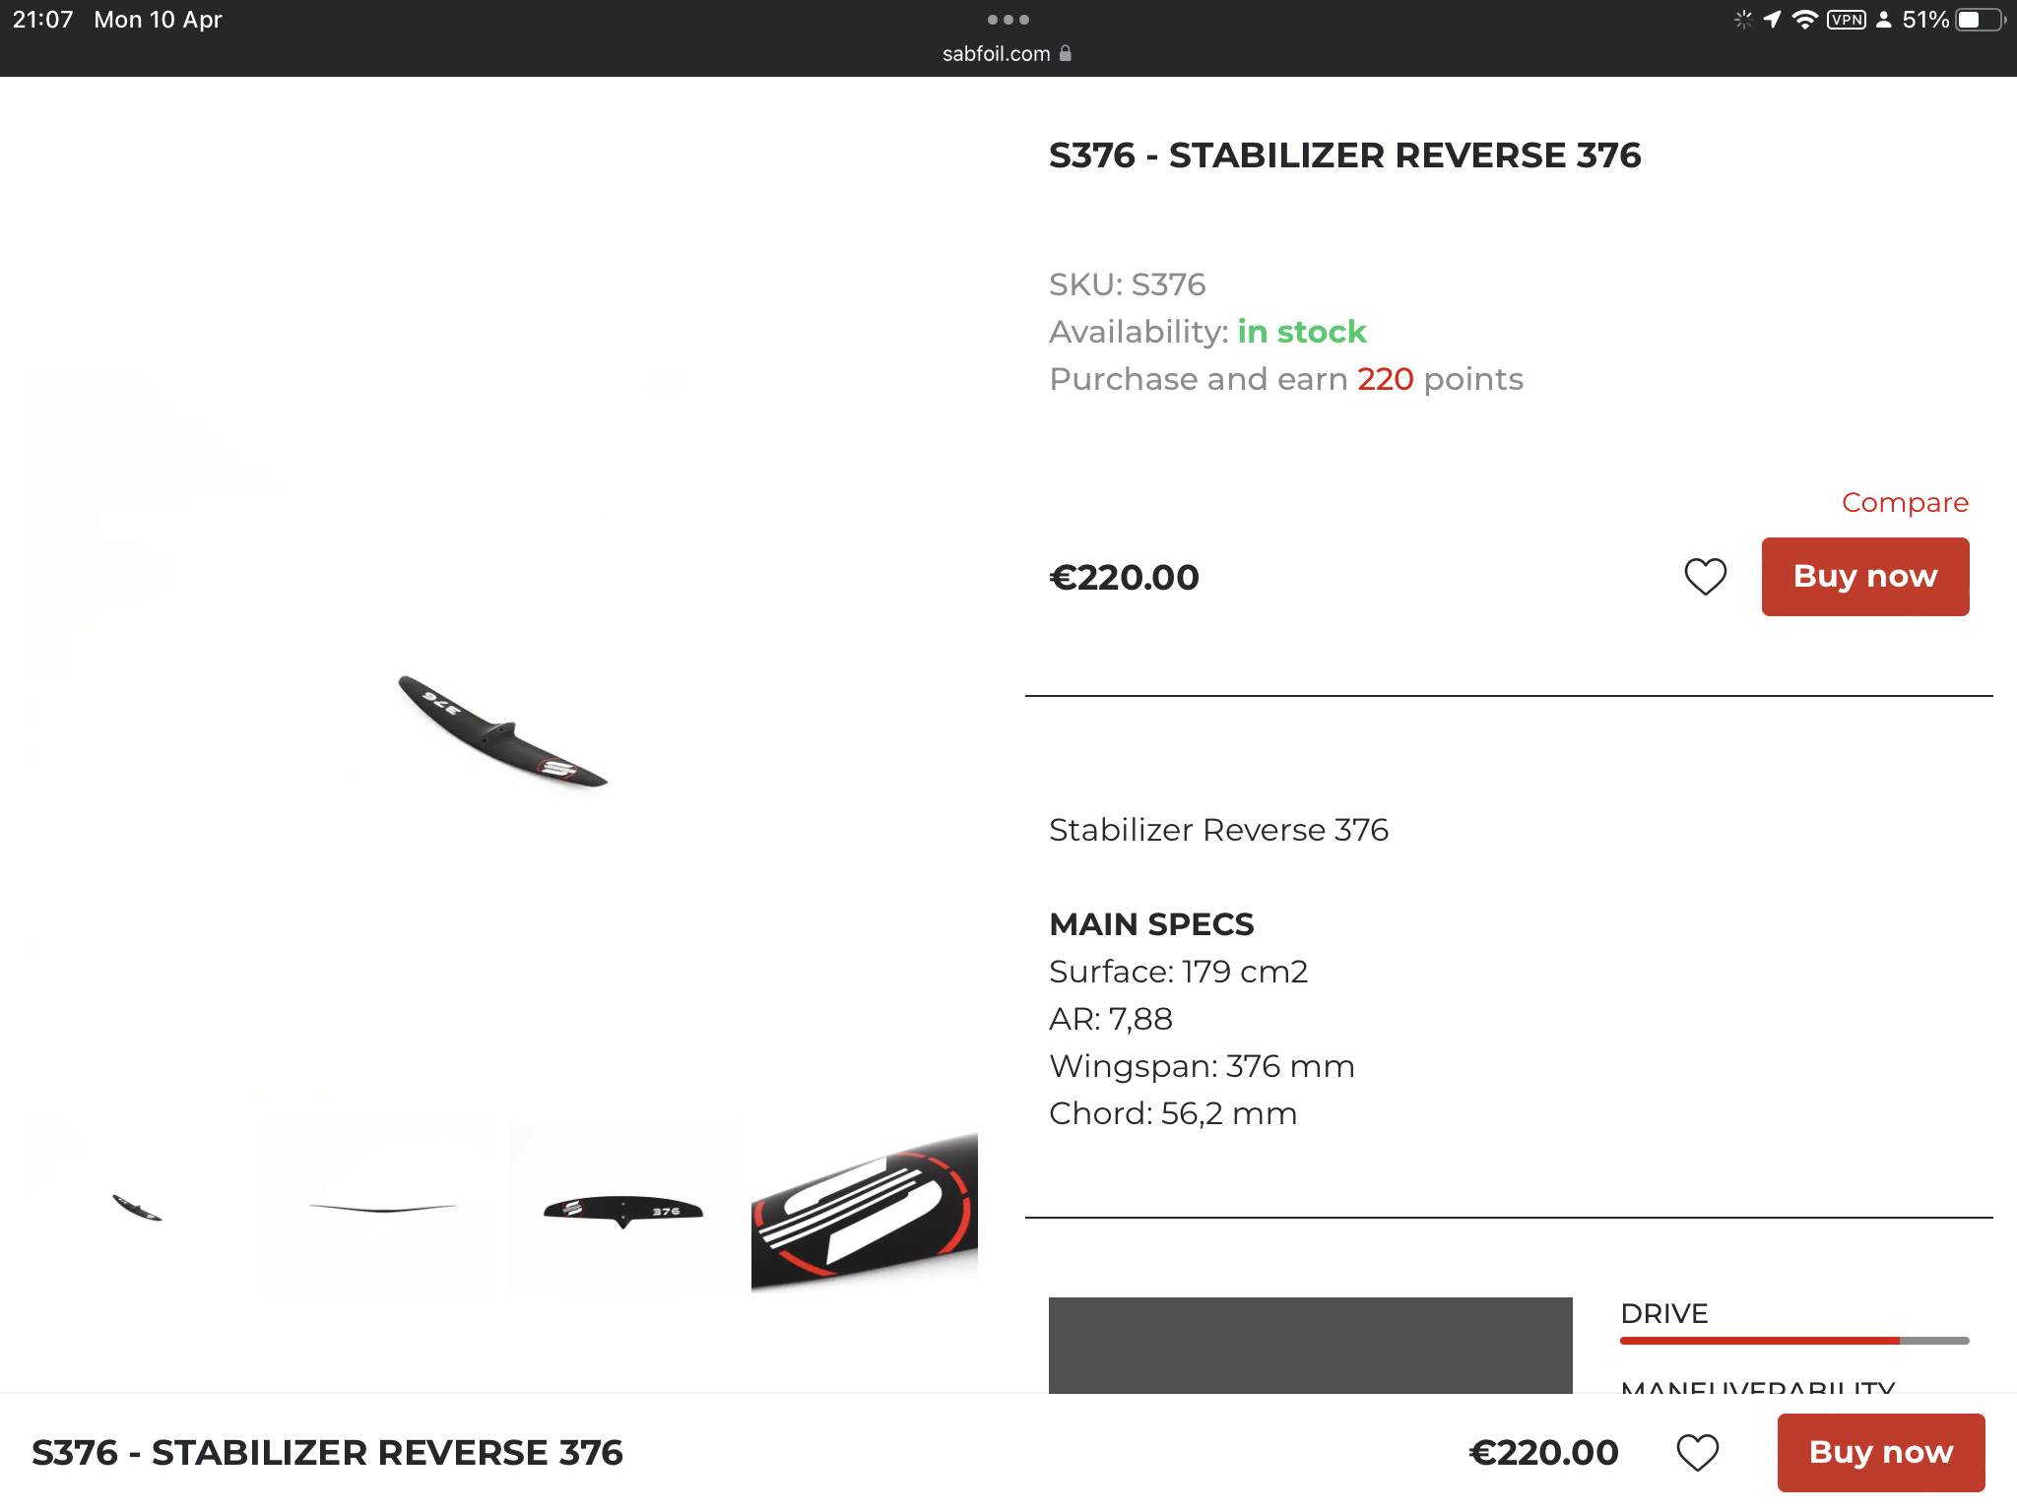This screenshot has height=1512, width=2017.
Task: Tap the padlock icon next to sabfoil.com
Action: (x=1066, y=54)
